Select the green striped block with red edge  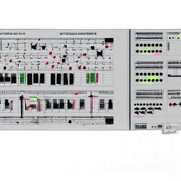92,78
